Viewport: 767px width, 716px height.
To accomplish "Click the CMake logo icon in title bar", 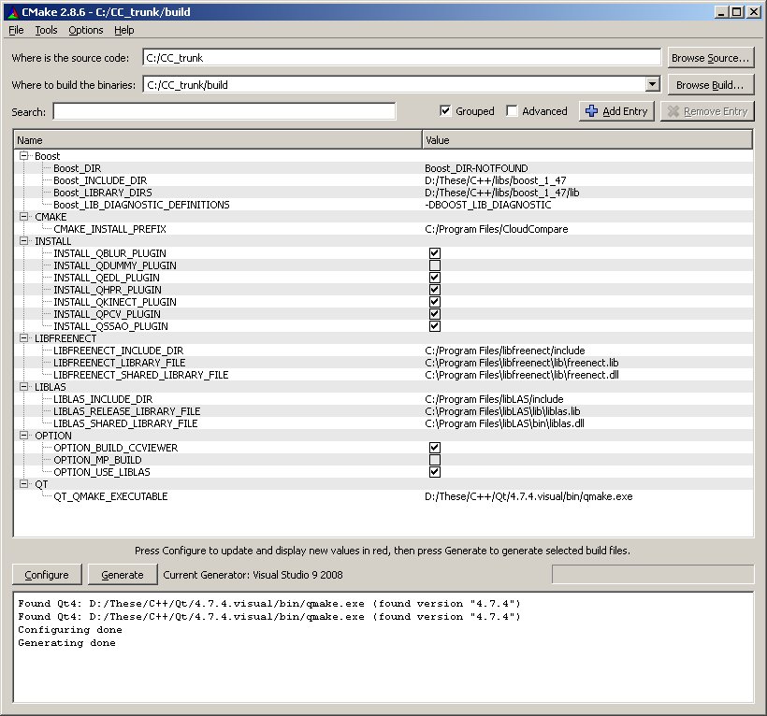I will [x=13, y=12].
